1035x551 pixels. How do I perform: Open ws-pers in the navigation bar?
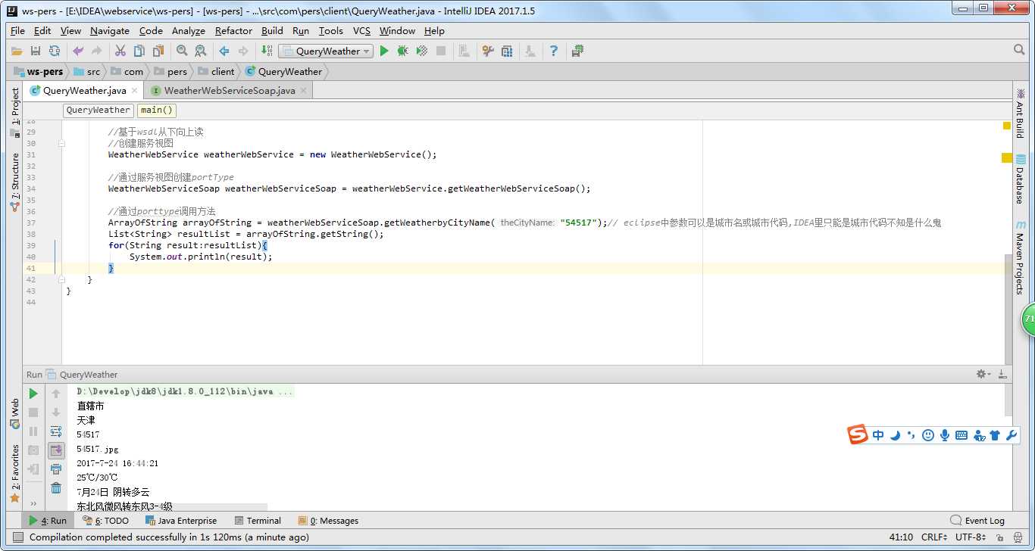pos(39,72)
